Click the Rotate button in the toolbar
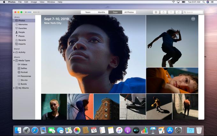Screen dimensions: 217x136 click(178, 12)
